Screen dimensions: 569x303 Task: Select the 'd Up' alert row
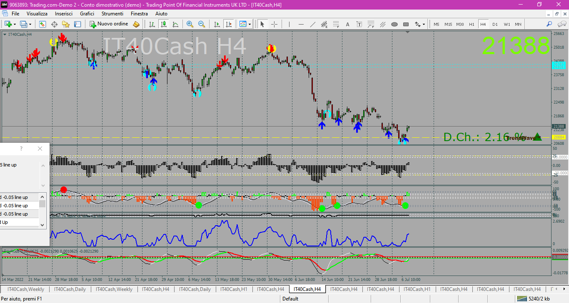coord(19,222)
